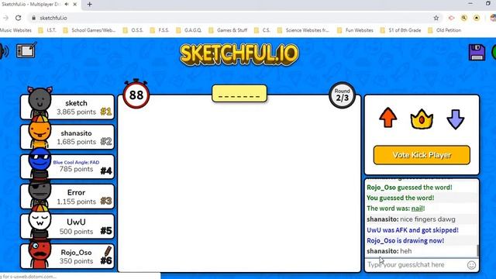This screenshot has width=496, height=279.
Task: Click 'Rojo_Oso guessed the word!' message
Action: click(409, 188)
